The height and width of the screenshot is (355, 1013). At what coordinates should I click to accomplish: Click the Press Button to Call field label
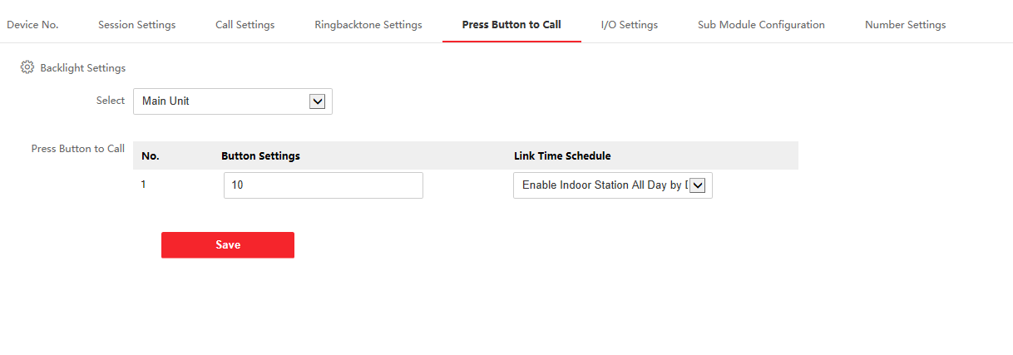[x=77, y=149]
